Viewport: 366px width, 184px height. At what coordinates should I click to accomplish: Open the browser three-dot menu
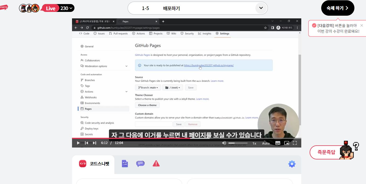[297, 28]
